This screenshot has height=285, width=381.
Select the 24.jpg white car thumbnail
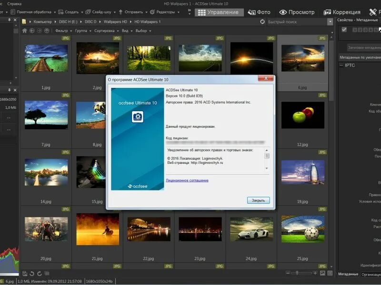coord(251,229)
